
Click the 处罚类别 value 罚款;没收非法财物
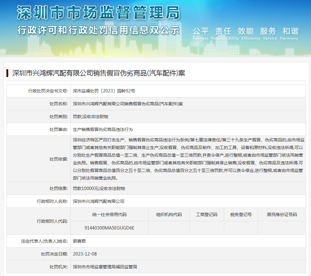click(91, 117)
